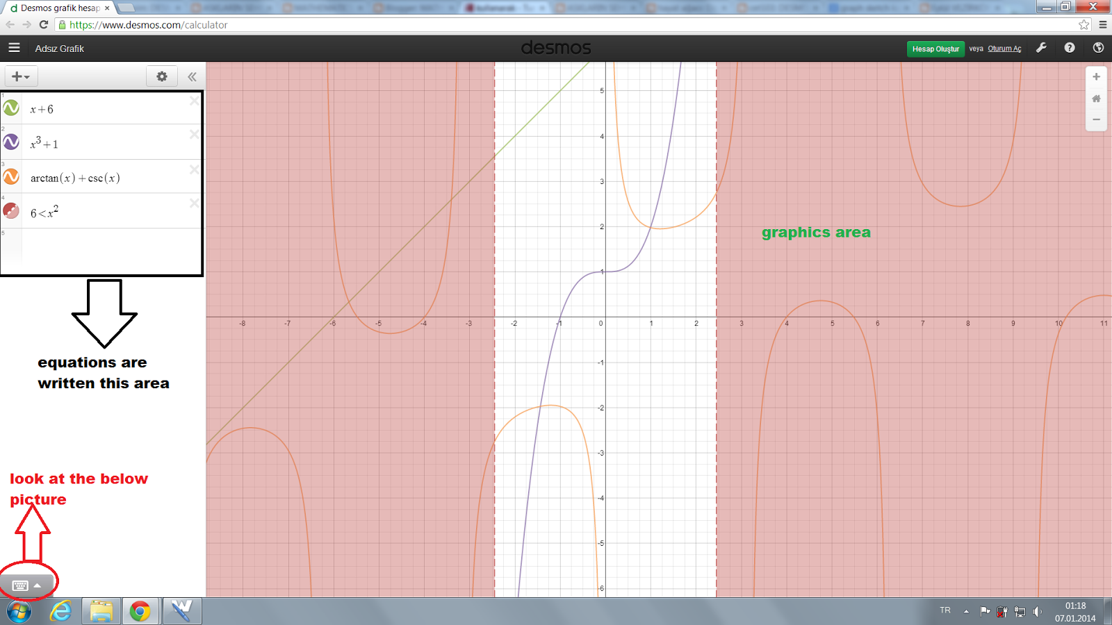This screenshot has height=625, width=1112.
Task: Click the Oturum Aç link
Action: (x=1004, y=49)
